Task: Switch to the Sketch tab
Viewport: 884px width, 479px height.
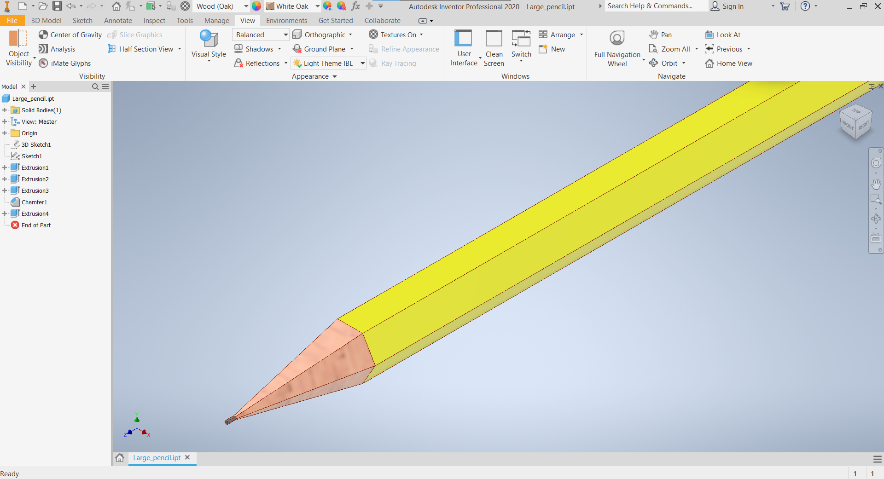Action: (82, 20)
